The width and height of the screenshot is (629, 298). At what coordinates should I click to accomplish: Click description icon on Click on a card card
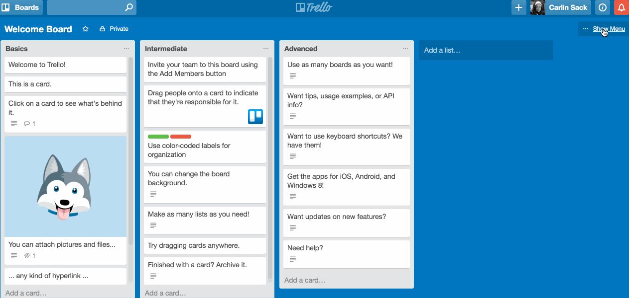(x=14, y=124)
